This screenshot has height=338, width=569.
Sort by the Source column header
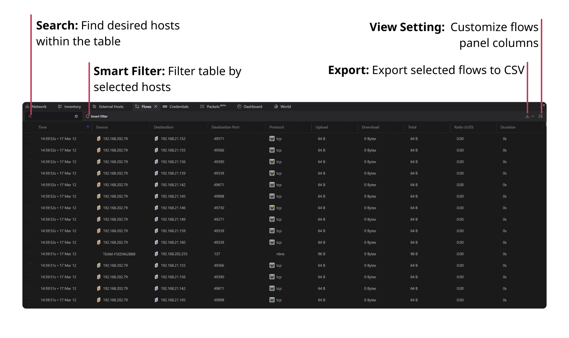[x=102, y=127]
